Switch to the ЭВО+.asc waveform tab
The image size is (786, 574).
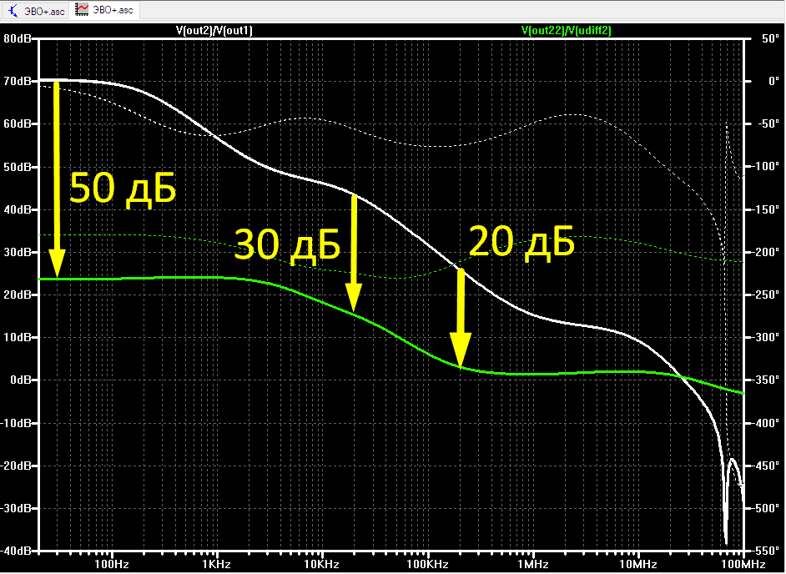105,10
